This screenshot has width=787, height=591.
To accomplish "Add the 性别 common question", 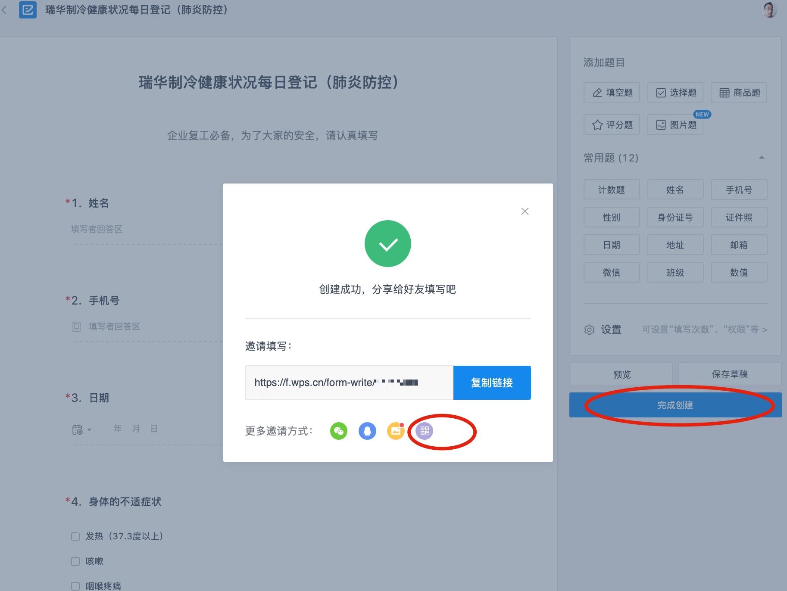I will 612,217.
